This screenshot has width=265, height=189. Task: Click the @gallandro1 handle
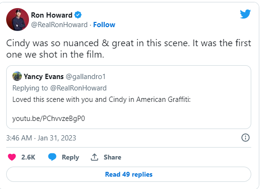pyautogui.click(x=85, y=77)
